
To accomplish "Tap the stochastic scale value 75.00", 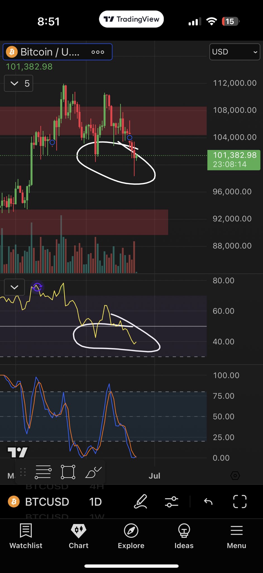I will (x=224, y=396).
